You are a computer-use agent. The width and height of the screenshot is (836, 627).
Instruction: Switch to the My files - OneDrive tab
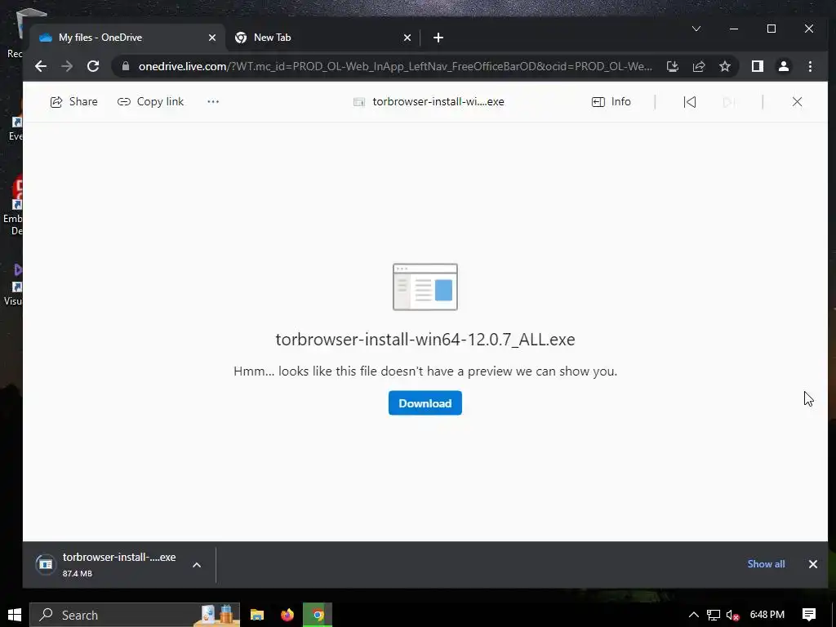click(127, 38)
